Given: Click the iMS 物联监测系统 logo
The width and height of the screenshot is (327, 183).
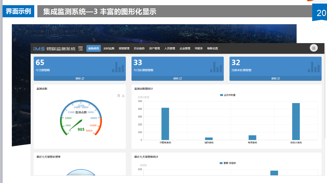Looking at the screenshot, I should pyautogui.click(x=54, y=49).
